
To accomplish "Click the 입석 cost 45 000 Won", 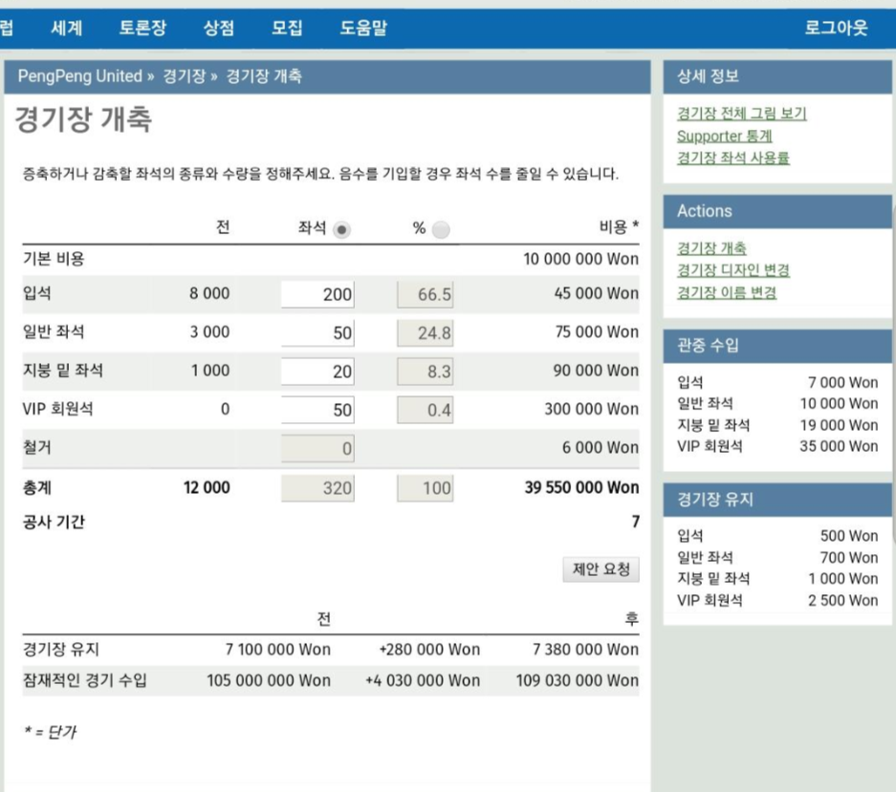I will 596,293.
